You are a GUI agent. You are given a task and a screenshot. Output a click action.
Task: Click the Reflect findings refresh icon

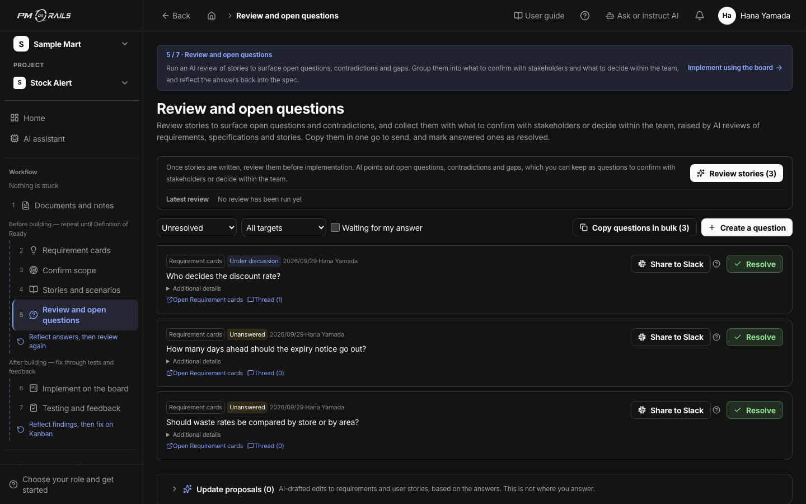(x=21, y=430)
